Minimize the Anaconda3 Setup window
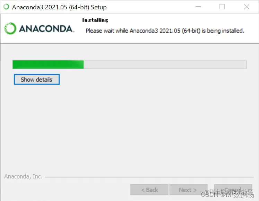This screenshot has height=201, width=259. [x=198, y=7]
